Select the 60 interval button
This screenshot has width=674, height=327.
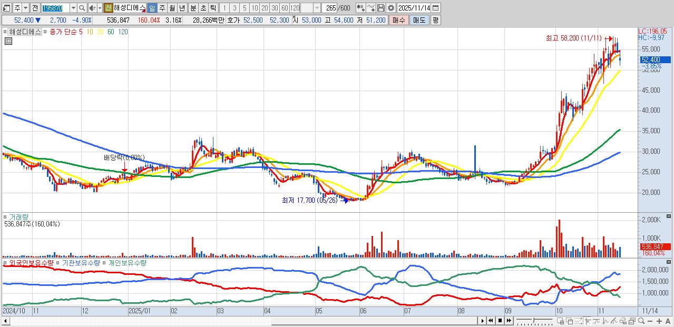(285, 8)
